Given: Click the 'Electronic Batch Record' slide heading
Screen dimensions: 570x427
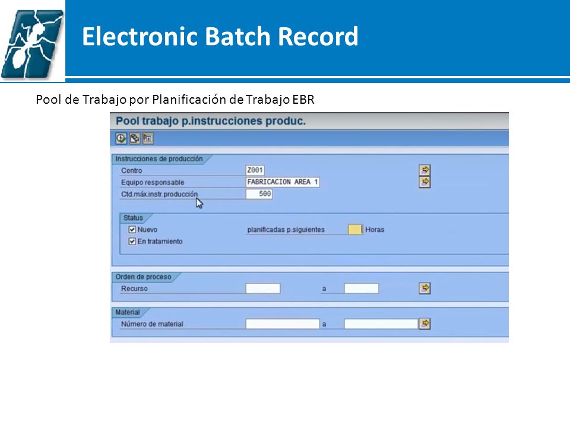Looking at the screenshot, I should [220, 36].
